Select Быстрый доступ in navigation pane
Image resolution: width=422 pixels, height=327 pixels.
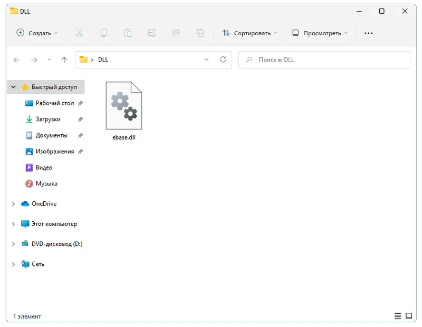click(54, 87)
